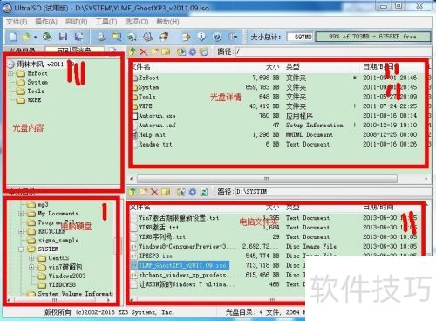Open the 工具(T) menu

[x=106, y=22]
